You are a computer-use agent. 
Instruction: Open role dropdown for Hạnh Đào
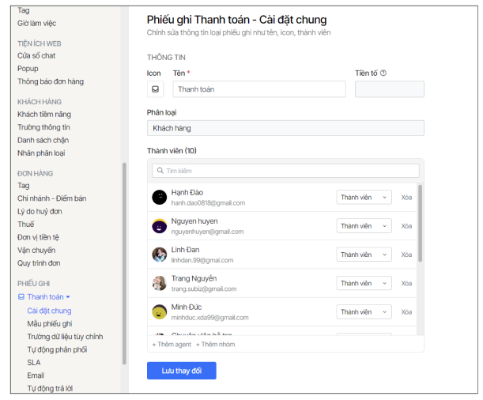pos(364,198)
